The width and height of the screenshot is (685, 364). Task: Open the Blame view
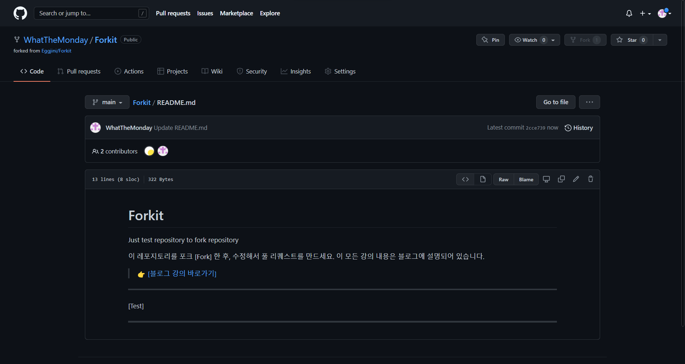tap(526, 180)
